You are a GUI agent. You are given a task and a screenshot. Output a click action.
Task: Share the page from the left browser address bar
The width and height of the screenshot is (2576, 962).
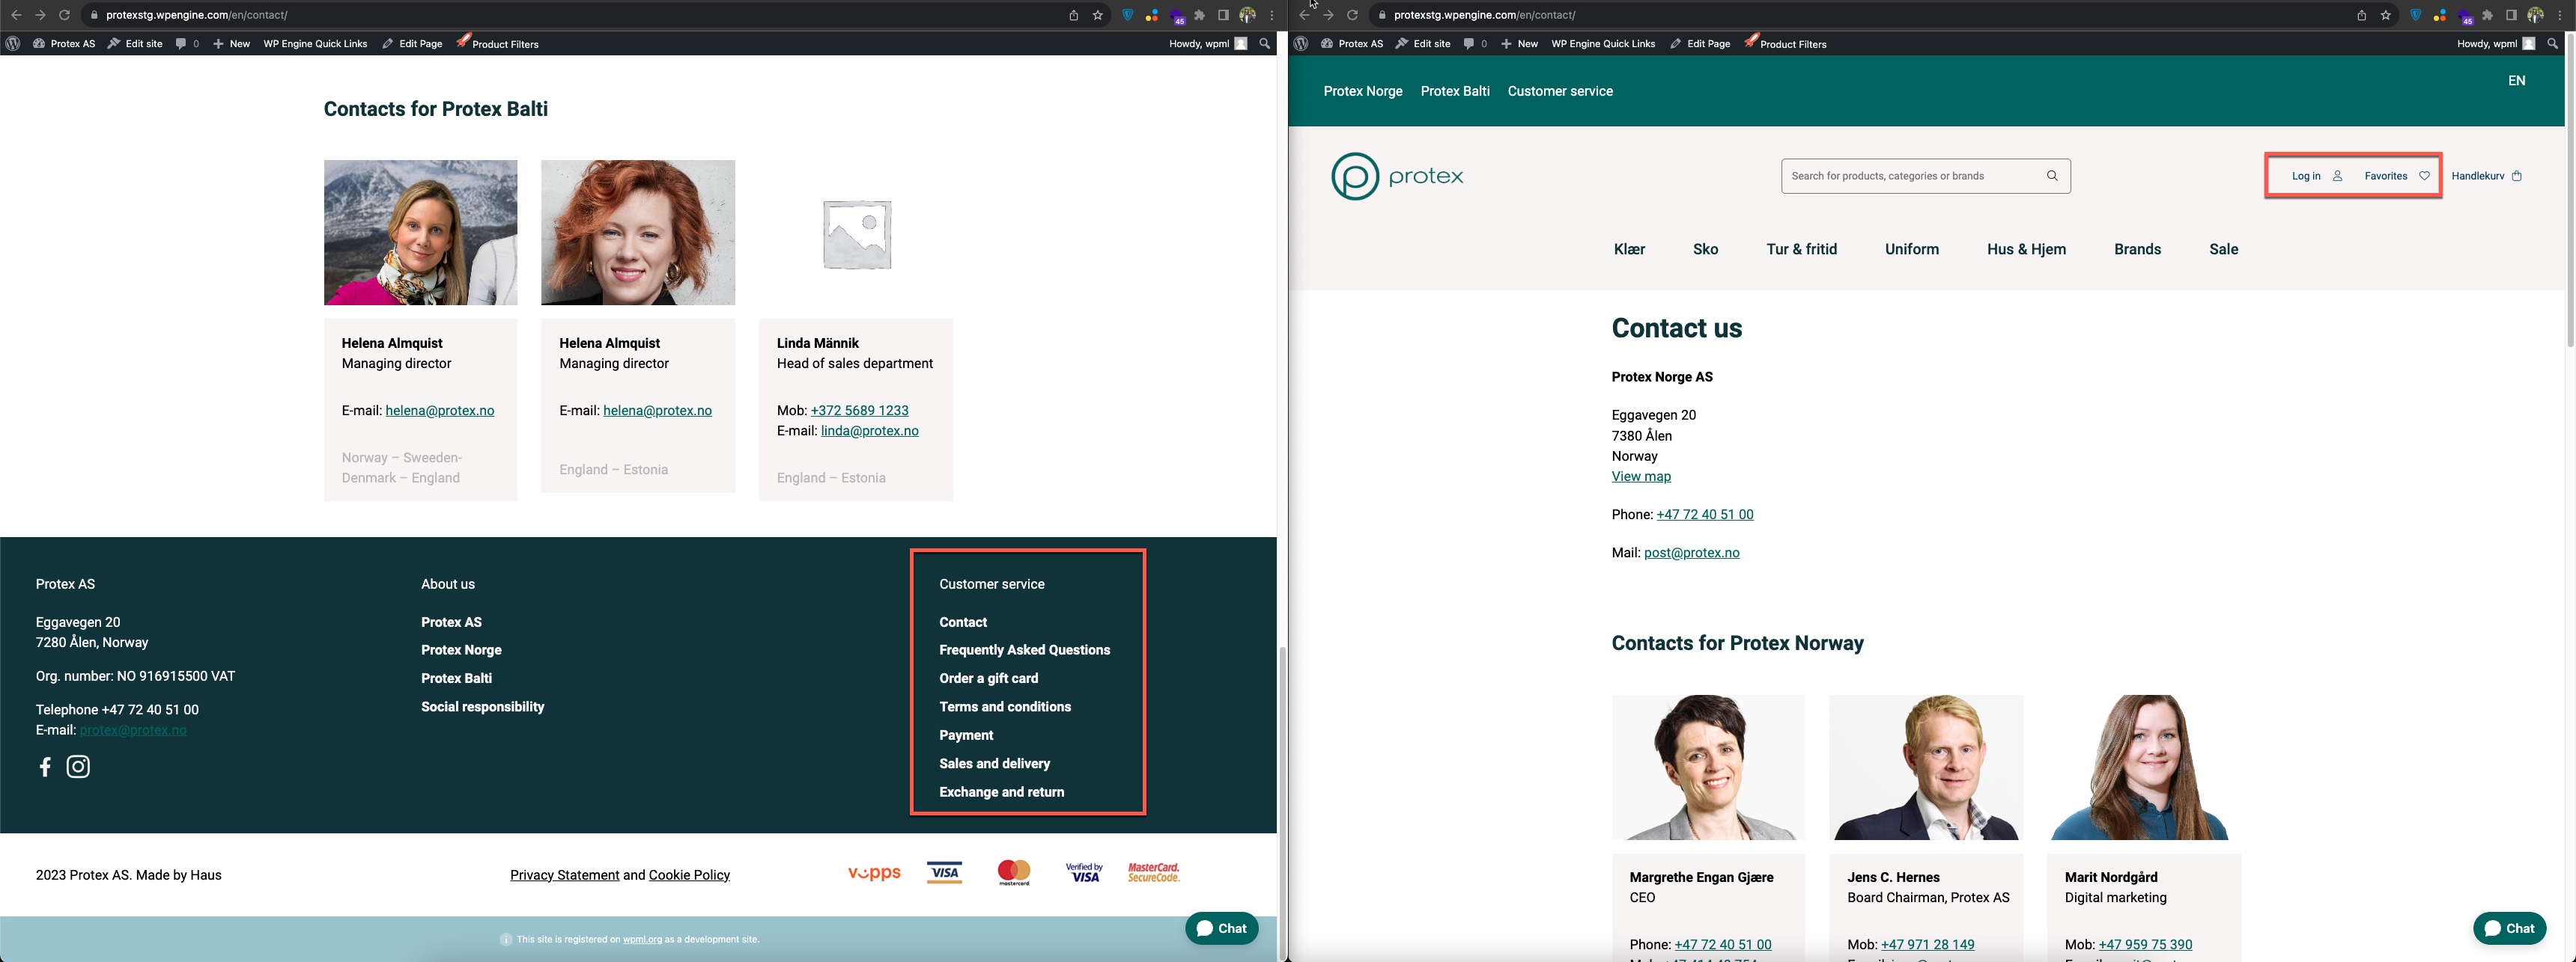click(1073, 15)
